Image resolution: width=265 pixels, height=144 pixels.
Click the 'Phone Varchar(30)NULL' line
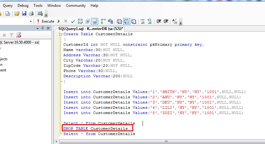click(90, 71)
